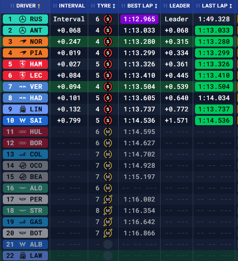Screen dimensions: 238x261
Task: Click the empty tyre placeholder in ALB row
Action: point(108,244)
